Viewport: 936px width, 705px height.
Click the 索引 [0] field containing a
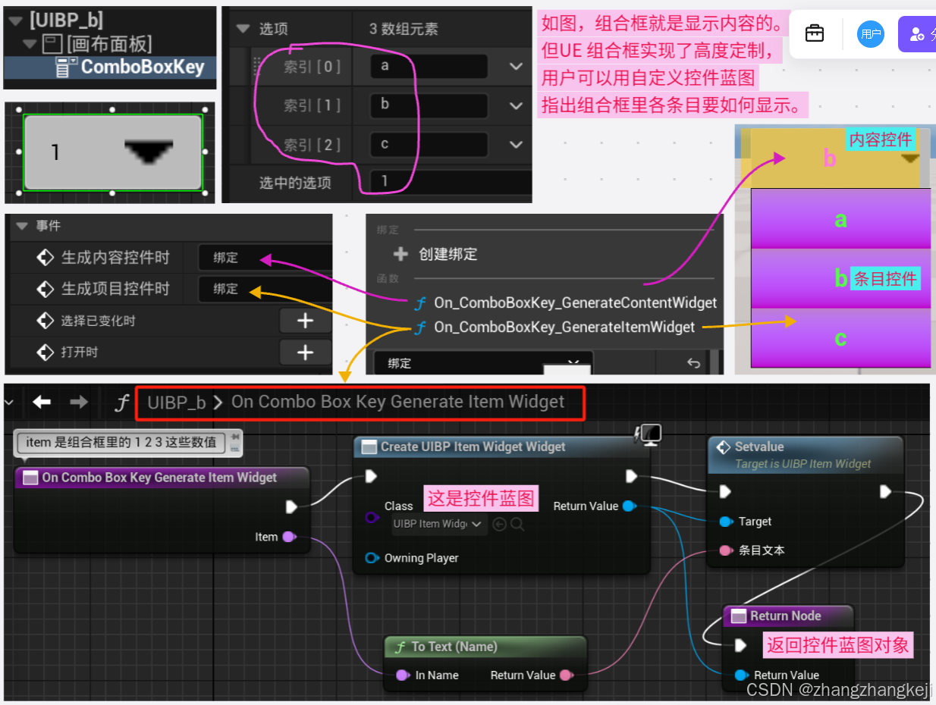(x=429, y=67)
